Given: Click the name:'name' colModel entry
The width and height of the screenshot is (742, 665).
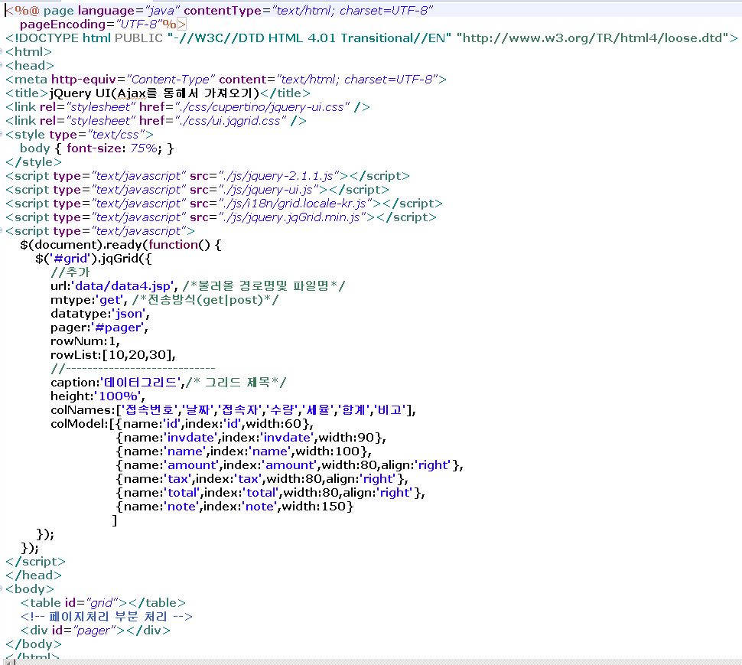Looking at the screenshot, I should [244, 451].
